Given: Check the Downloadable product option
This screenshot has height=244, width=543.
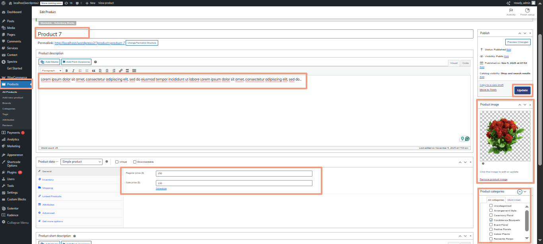Looking at the screenshot, I should point(135,162).
